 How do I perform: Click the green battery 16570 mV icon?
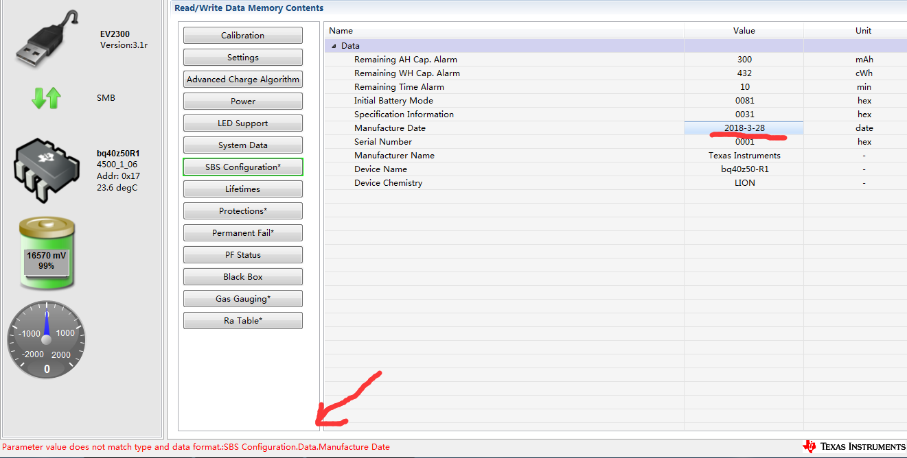point(47,254)
